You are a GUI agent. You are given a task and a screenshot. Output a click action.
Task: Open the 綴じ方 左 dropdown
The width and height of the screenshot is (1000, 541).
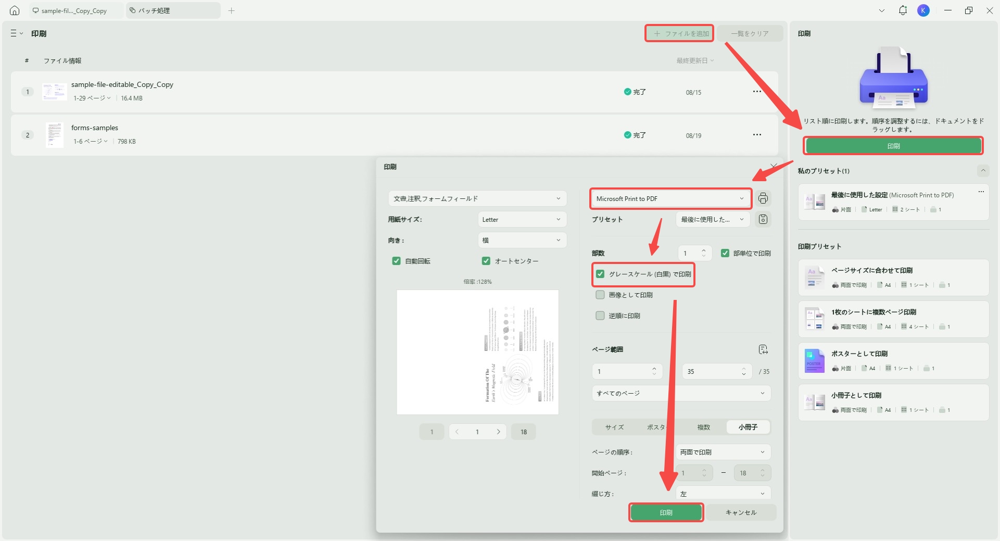click(x=723, y=493)
